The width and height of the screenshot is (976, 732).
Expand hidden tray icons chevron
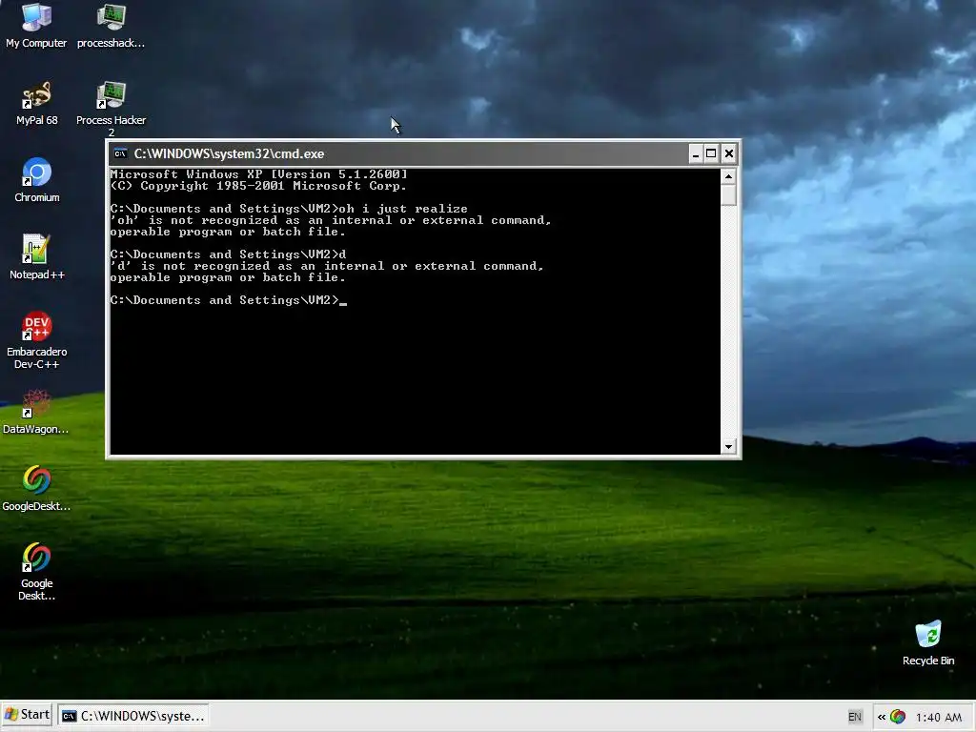[882, 717]
